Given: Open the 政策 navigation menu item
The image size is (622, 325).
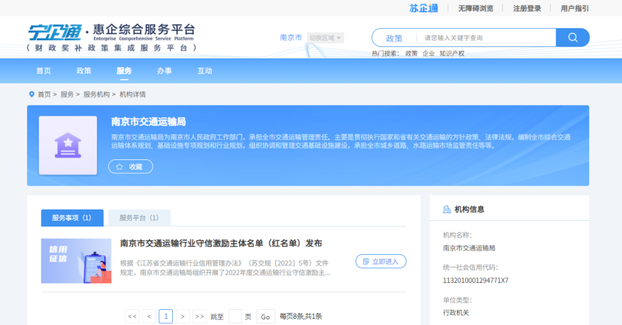Looking at the screenshot, I should pos(84,71).
